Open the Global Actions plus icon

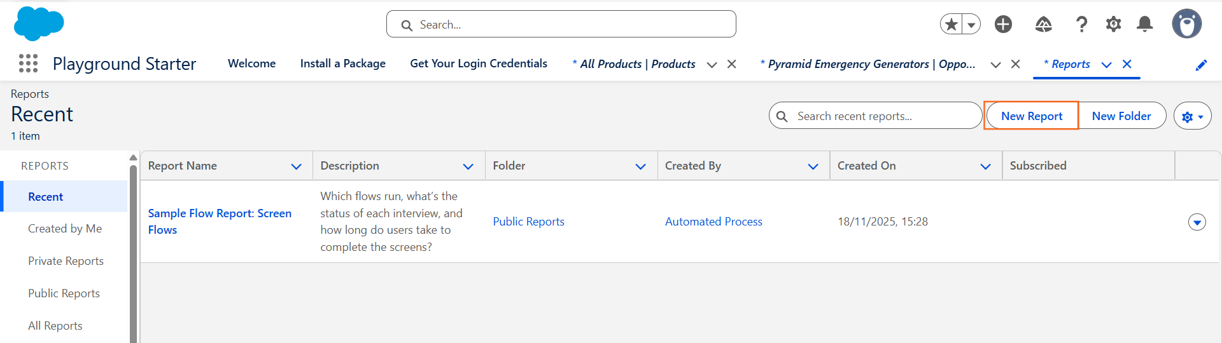tap(1004, 24)
